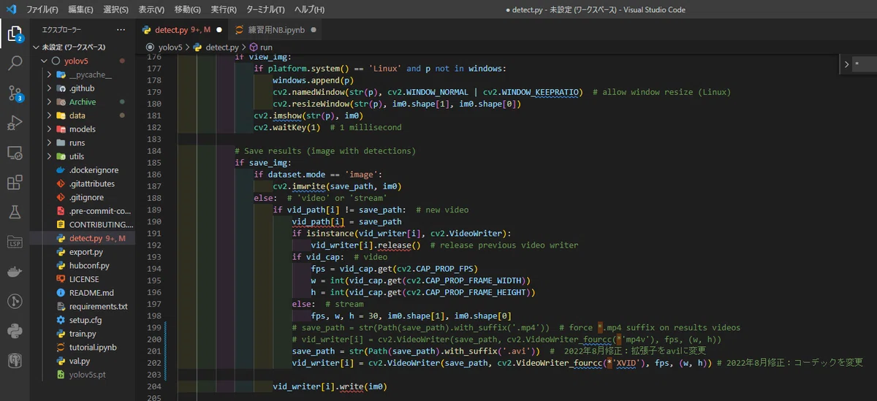
Task: Open export.py in the file tree
Action: pos(86,252)
